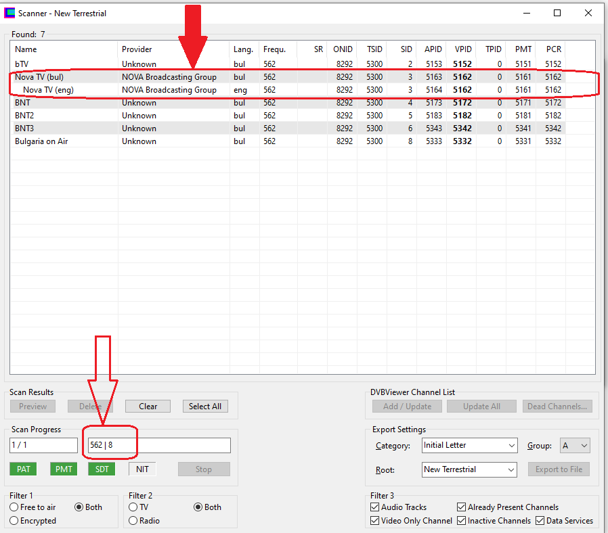Click the green SDT indicator

tap(102, 469)
